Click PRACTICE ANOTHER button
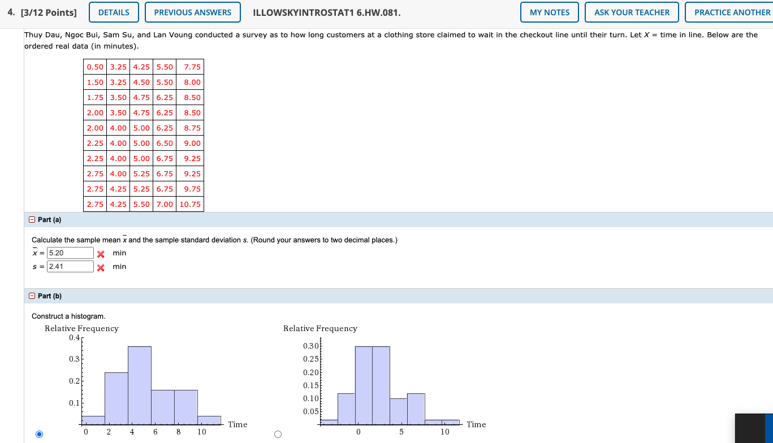This screenshot has height=443, width=773. 729,12
